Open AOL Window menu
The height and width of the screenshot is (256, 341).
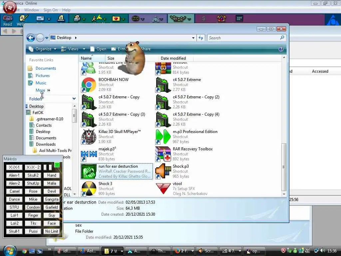pos(32,10)
